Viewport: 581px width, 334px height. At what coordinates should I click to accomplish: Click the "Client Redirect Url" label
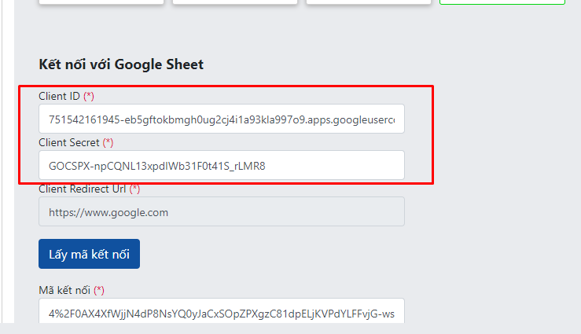pos(83,189)
